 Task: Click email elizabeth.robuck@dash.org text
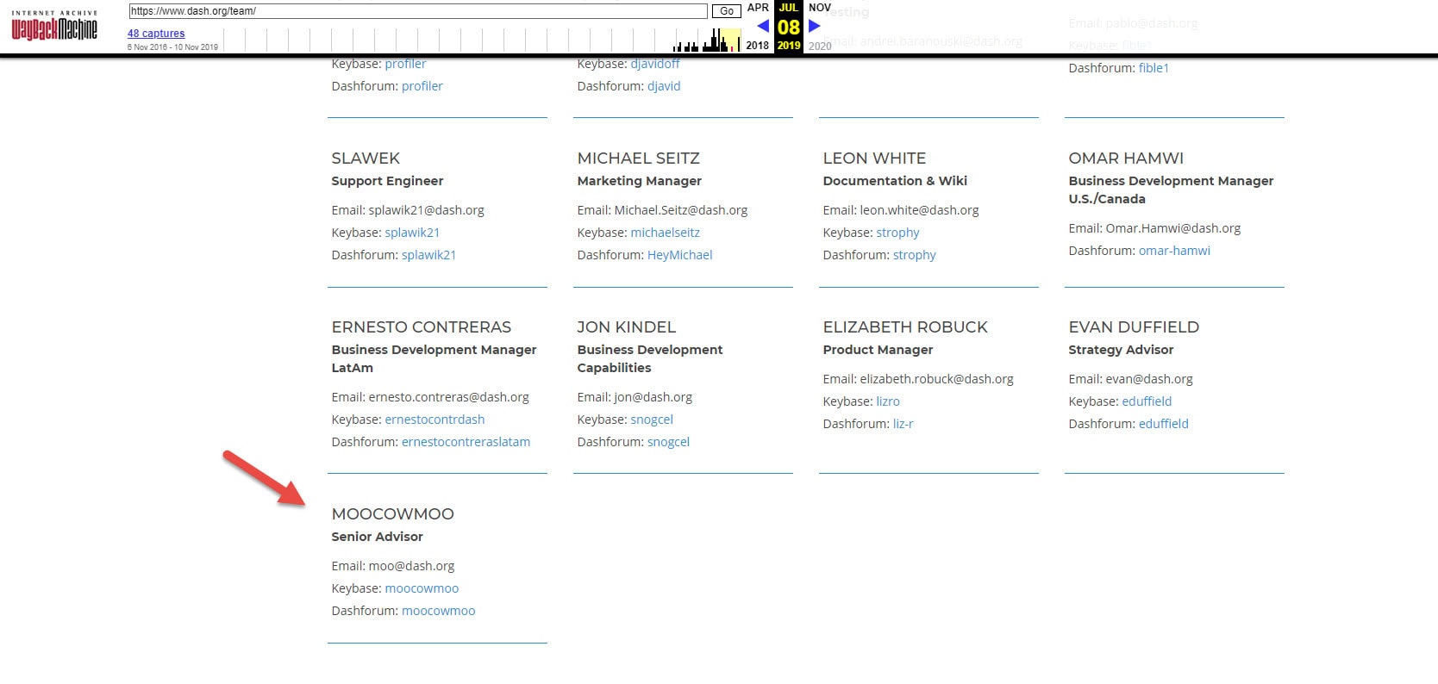coord(936,379)
